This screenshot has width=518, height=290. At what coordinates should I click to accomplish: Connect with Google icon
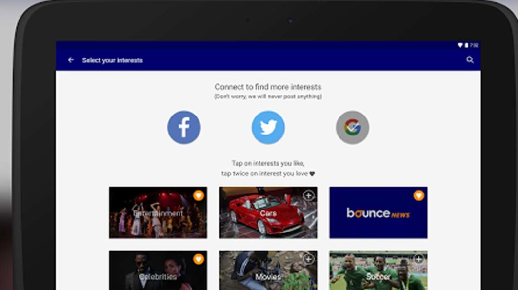coord(352,127)
